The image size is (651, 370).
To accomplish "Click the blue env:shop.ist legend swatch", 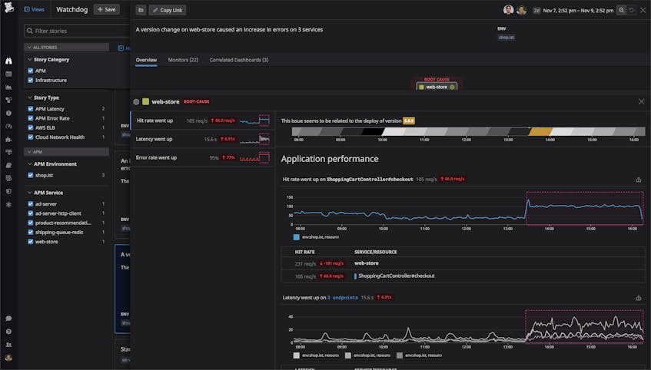I will point(297,237).
